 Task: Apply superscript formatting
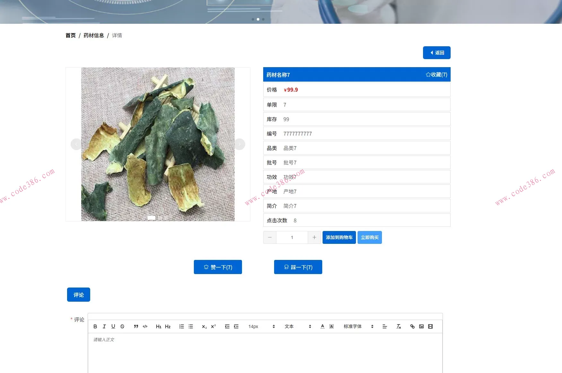[x=213, y=326]
